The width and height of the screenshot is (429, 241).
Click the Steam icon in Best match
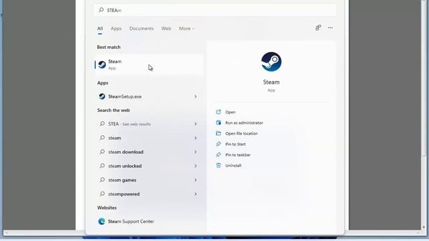point(102,64)
